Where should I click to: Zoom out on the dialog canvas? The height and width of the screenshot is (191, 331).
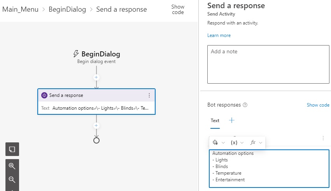[x=12, y=179]
